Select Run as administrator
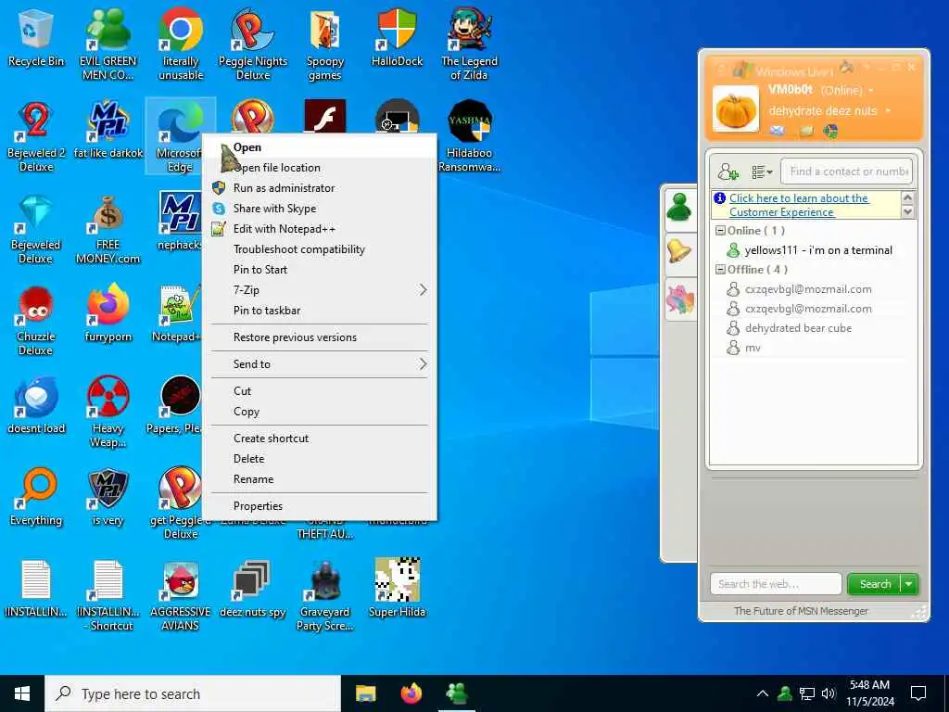The width and height of the screenshot is (949, 712). tap(320, 188)
